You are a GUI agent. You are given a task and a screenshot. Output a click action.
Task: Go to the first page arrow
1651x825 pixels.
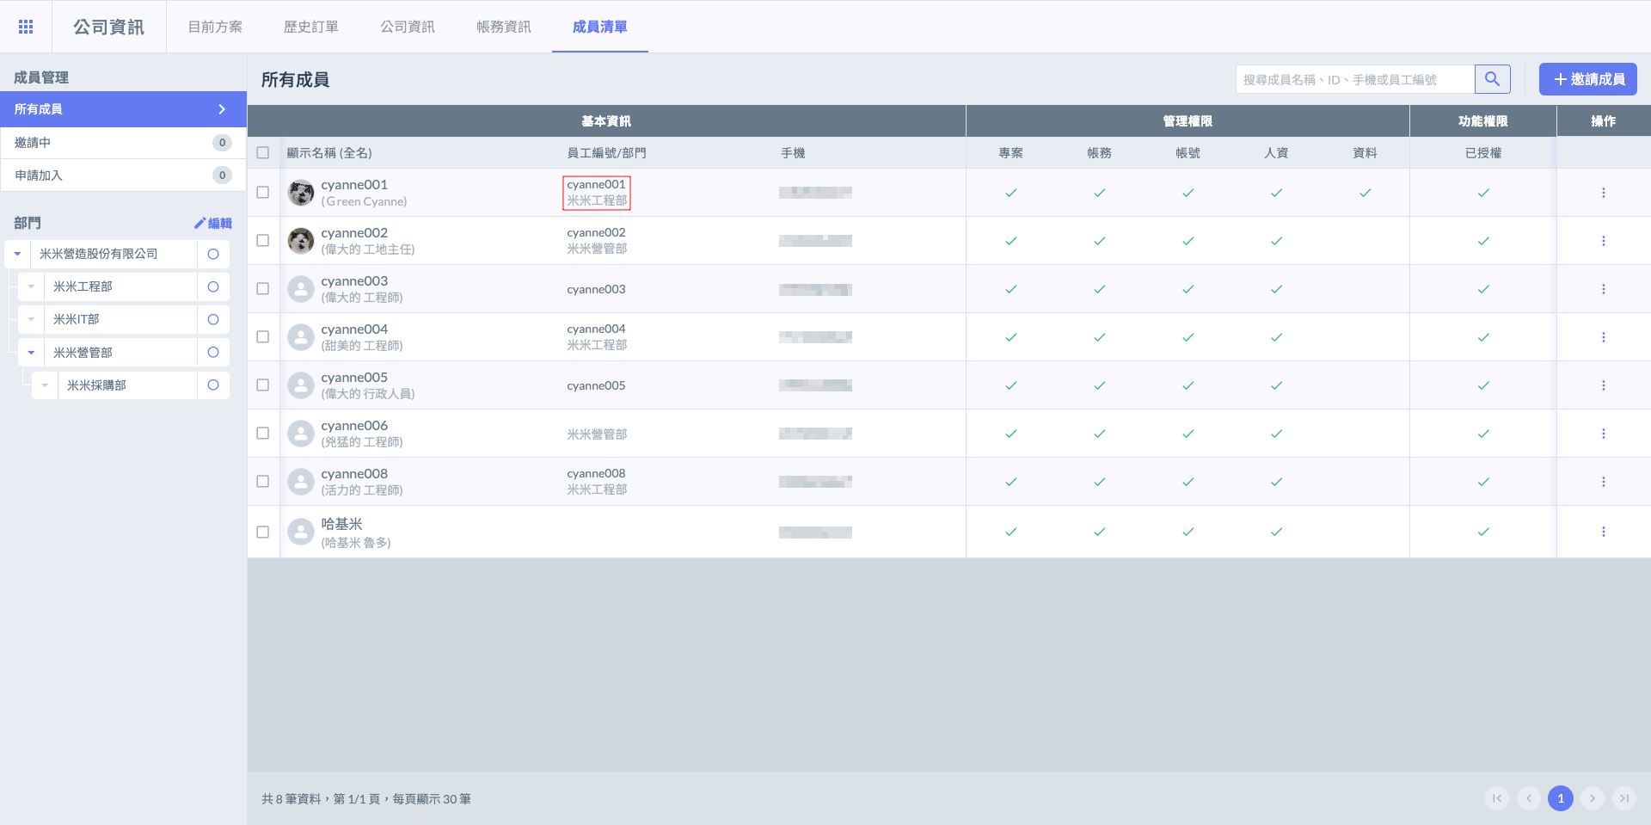1497,798
